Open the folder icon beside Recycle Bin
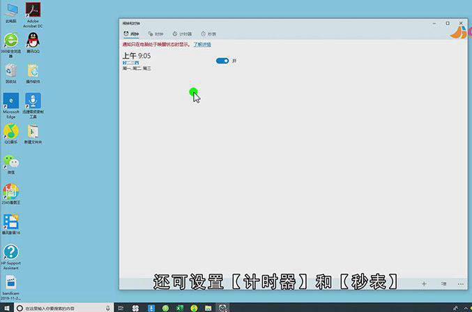472x312 pixels. point(33,73)
